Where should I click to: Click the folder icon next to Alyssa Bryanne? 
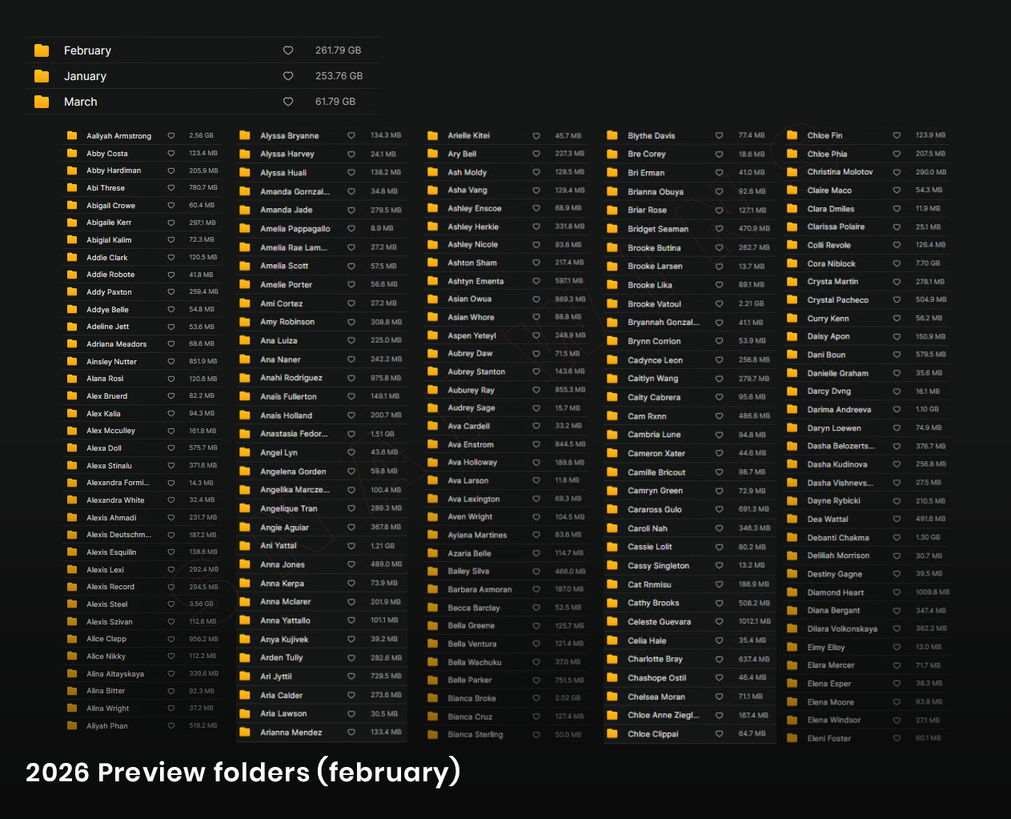(x=245, y=135)
